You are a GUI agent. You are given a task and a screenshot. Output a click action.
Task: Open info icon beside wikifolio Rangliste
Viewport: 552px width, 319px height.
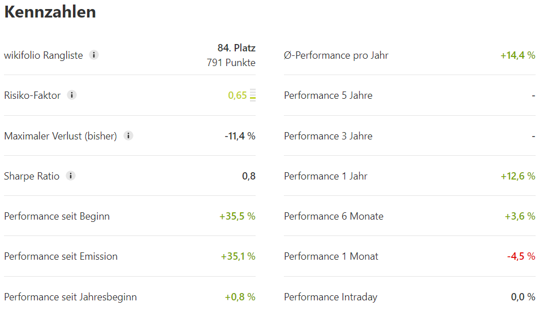point(94,55)
